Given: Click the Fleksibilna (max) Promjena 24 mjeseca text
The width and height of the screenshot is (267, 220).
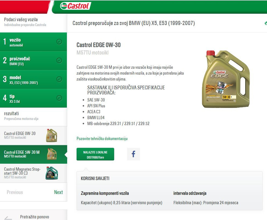Looking at the screenshot, I should point(206,203).
